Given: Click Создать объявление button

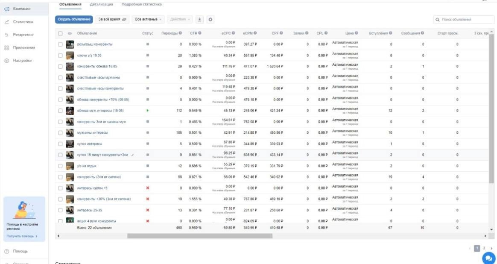Looking at the screenshot, I should 74,20.
